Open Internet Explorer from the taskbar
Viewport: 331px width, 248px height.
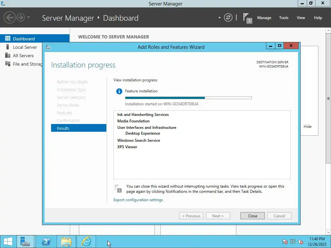coord(86,242)
